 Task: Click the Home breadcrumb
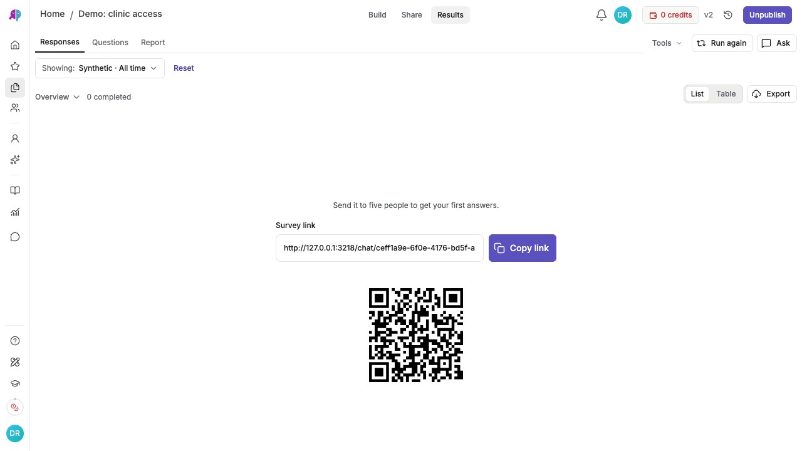(53, 14)
